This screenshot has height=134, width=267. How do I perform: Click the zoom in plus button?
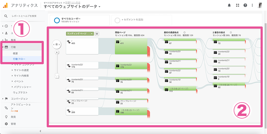click(57, 52)
